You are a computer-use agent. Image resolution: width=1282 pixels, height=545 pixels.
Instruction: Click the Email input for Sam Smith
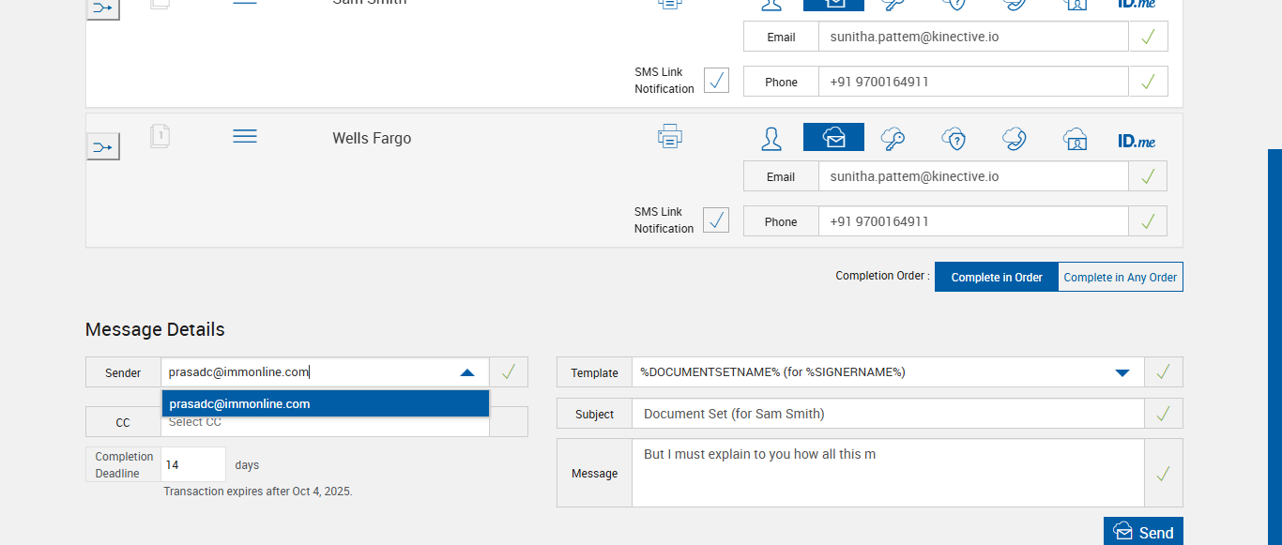coord(973,37)
